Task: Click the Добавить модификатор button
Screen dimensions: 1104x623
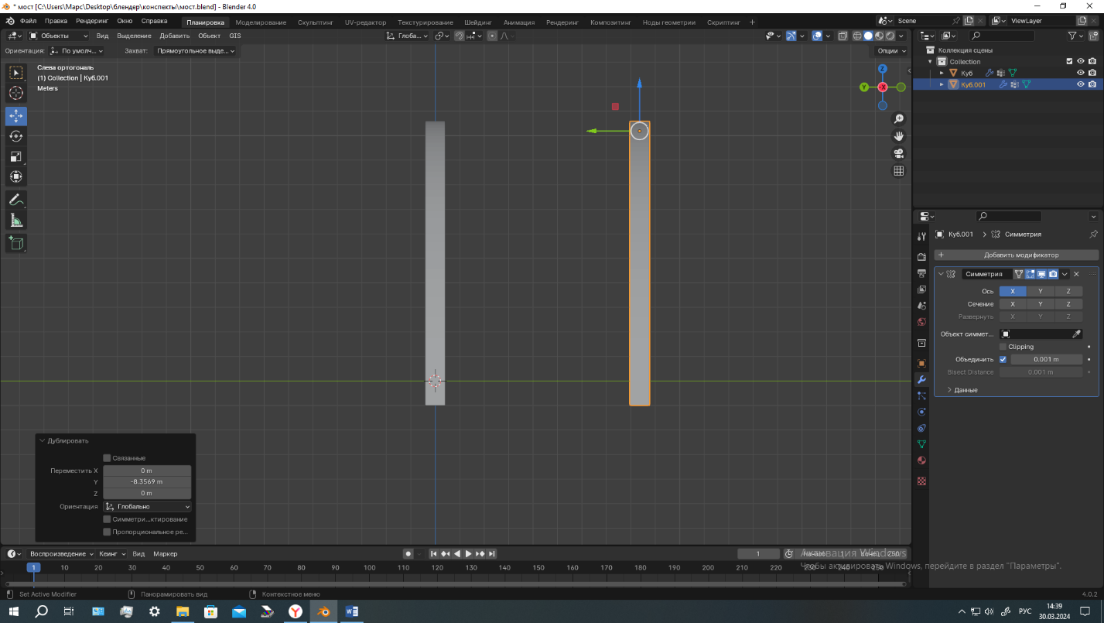Action: tap(1017, 255)
